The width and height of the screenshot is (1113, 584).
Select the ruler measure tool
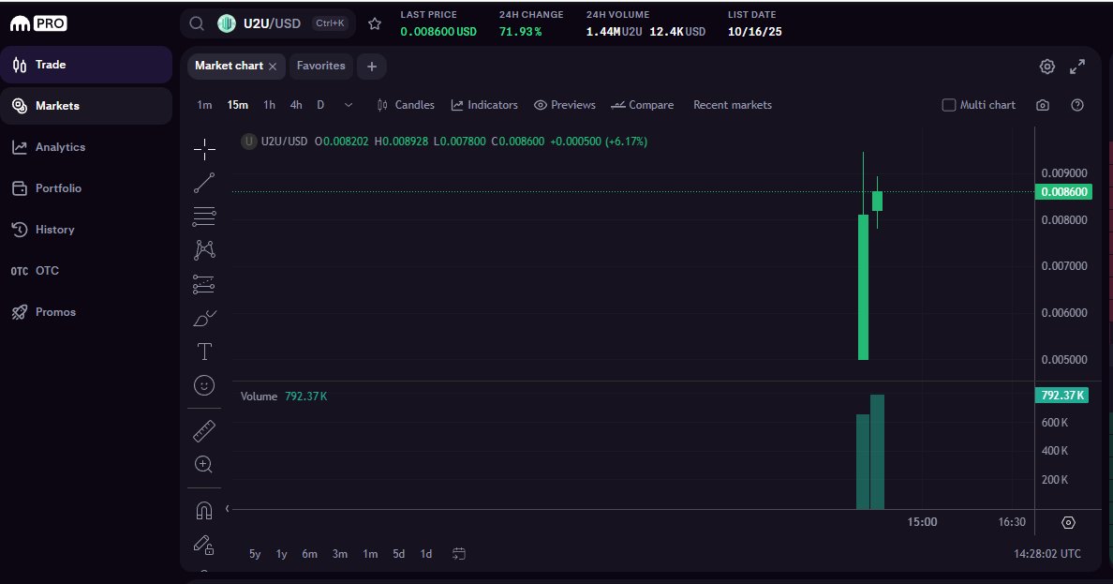tap(204, 431)
